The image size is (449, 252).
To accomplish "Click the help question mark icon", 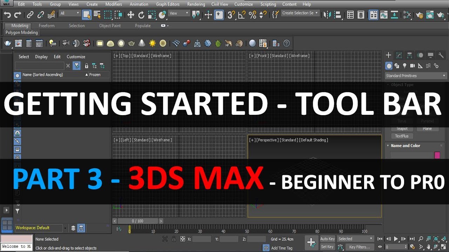I will [x=287, y=43].
